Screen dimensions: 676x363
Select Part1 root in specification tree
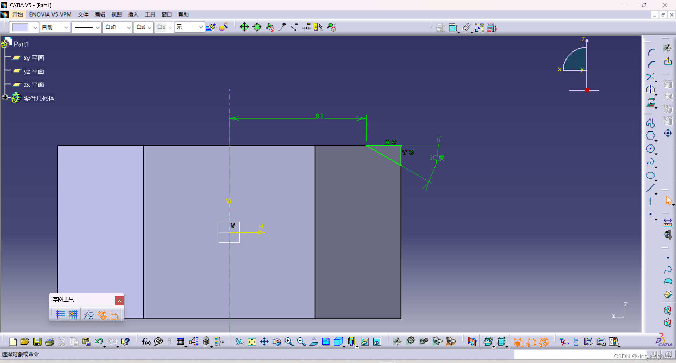click(21, 44)
